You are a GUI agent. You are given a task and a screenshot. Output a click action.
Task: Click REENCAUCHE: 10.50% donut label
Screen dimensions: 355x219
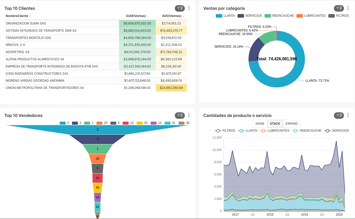236,34
